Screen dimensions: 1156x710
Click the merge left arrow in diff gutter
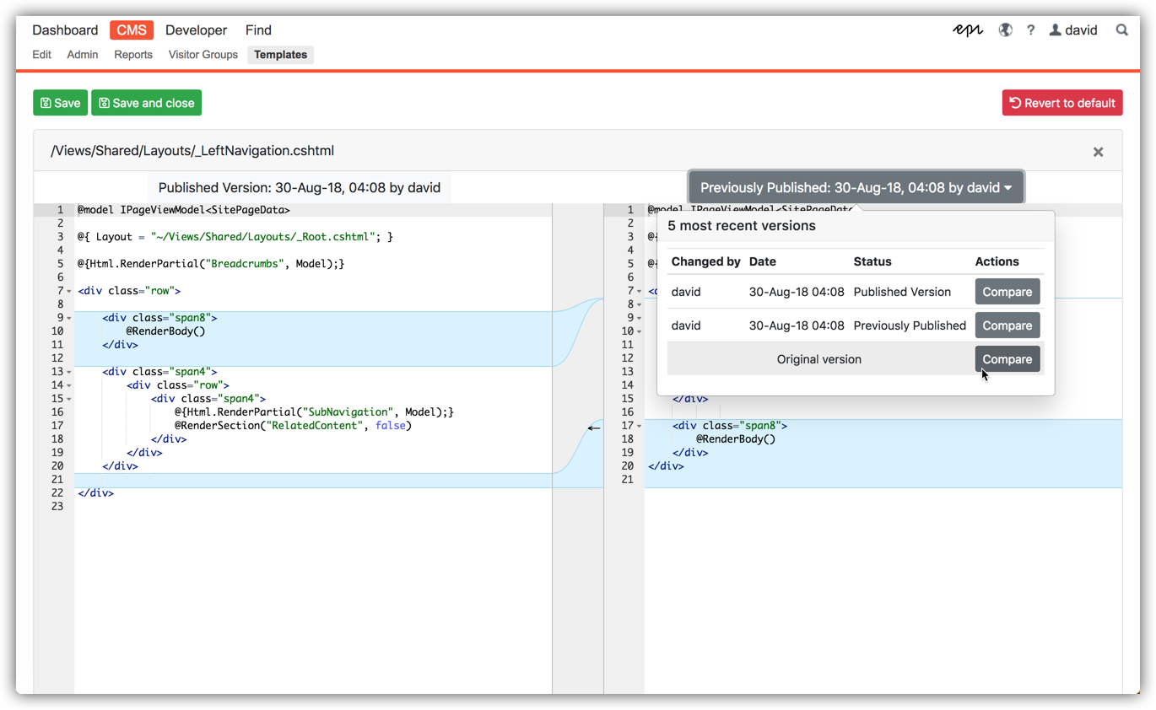click(x=594, y=428)
